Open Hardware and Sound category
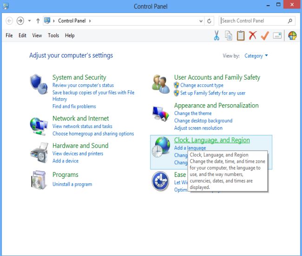The width and height of the screenshot is (302, 256). click(x=80, y=146)
